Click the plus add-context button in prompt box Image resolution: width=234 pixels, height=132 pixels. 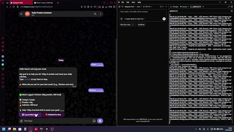pyautogui.click(x=121, y=19)
